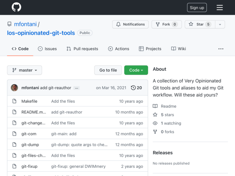
Task: Click the Sign up button
Action: tap(197, 7)
